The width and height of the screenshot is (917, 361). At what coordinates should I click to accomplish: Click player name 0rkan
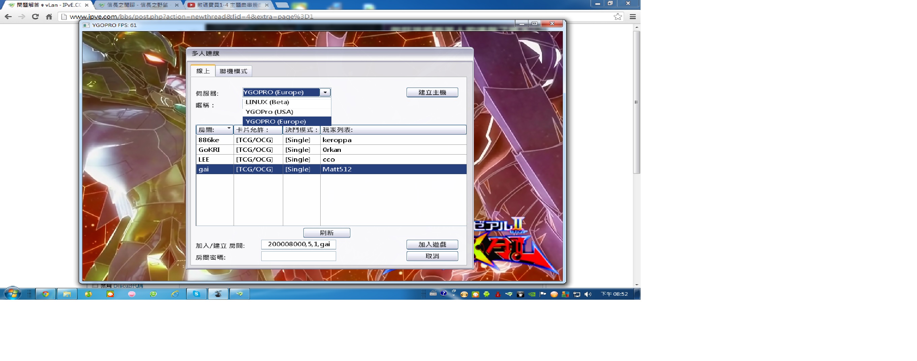[x=332, y=150]
